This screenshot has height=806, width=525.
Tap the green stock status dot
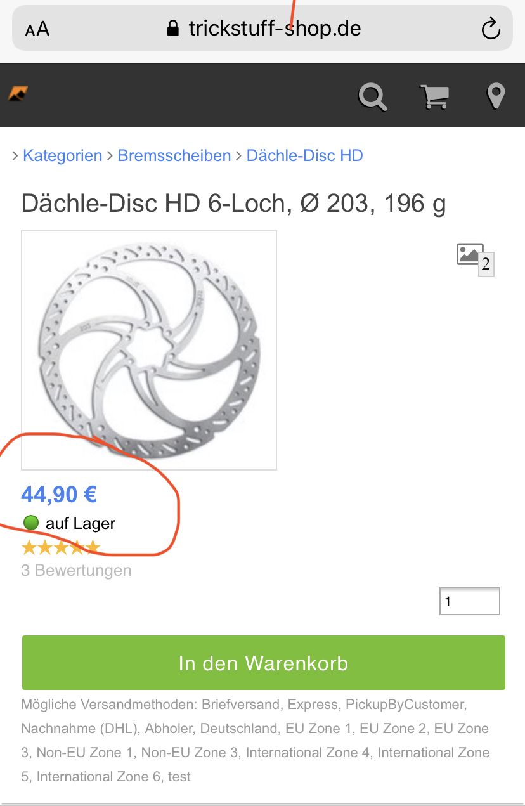tap(30, 523)
